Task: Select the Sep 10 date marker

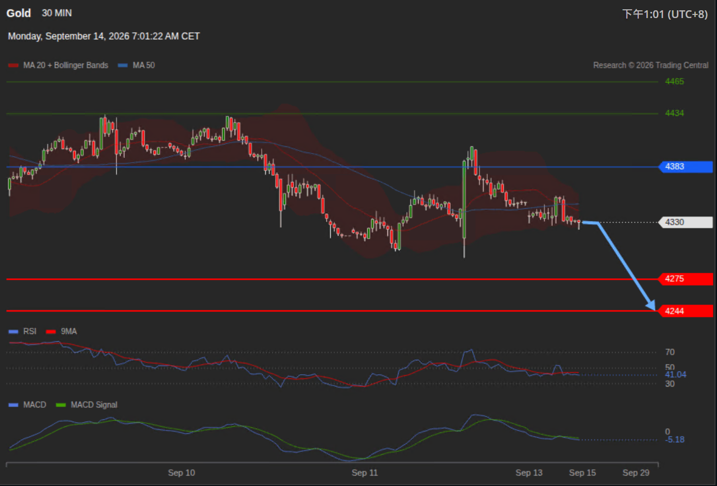Action: click(x=181, y=473)
